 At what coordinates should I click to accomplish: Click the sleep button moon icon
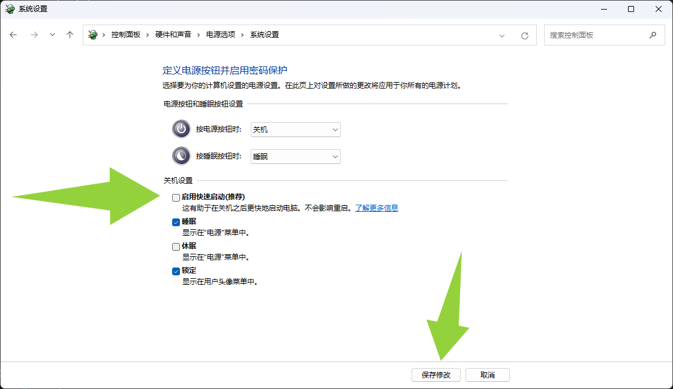pyautogui.click(x=181, y=156)
